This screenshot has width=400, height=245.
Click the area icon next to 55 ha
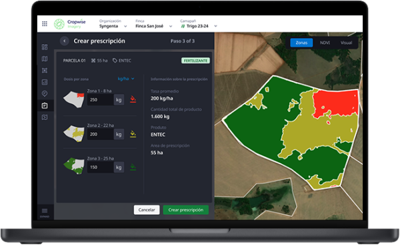[x=93, y=61]
